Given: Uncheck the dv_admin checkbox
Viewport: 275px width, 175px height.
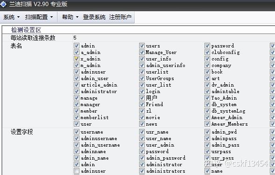Looking at the screenshot, I should coord(207,85).
